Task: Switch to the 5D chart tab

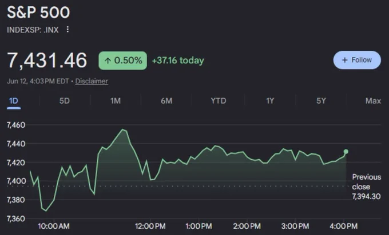Action: pos(64,101)
